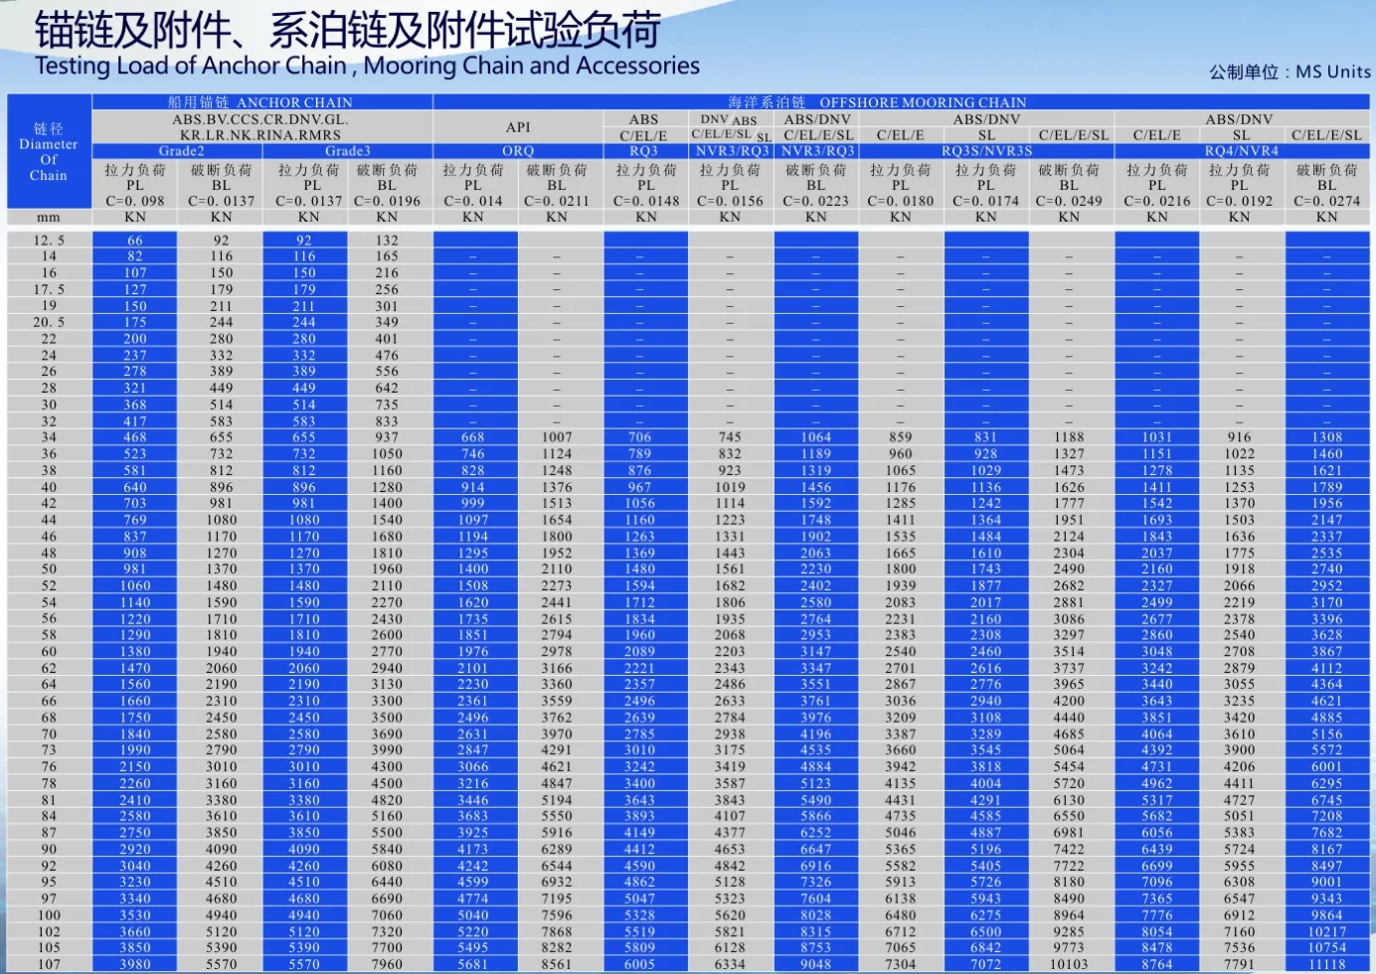Screen dimensions: 1376x974
Task: Click the Diameter Of Chain header cell
Action: (49, 152)
